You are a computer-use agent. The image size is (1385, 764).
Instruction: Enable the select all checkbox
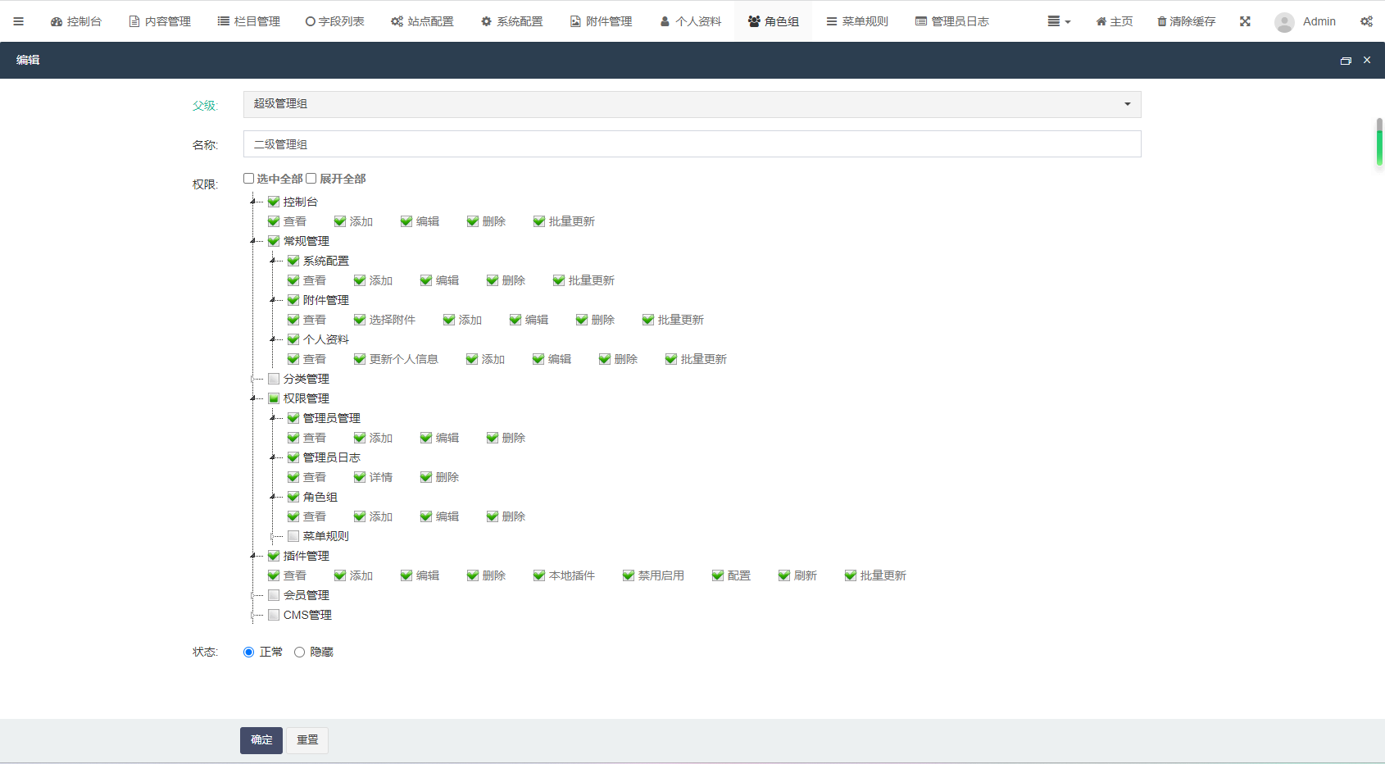click(x=248, y=179)
